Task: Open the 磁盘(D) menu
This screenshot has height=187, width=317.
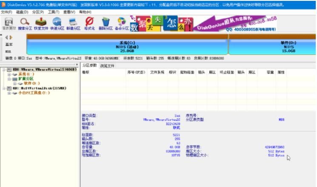Action: pyautogui.click(x=22, y=12)
